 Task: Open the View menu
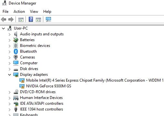[x=34, y=12]
